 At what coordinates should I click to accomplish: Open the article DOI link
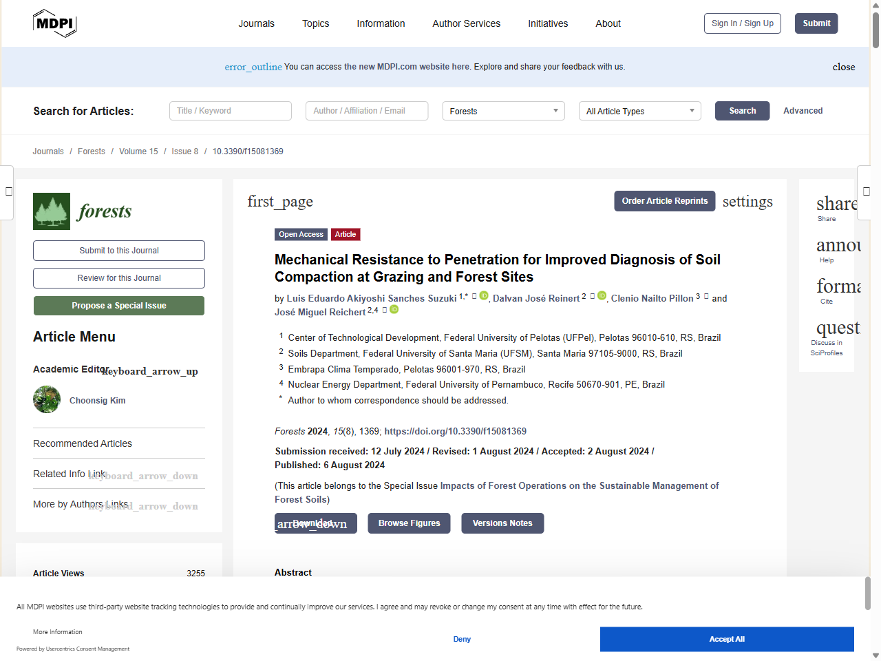(455, 431)
